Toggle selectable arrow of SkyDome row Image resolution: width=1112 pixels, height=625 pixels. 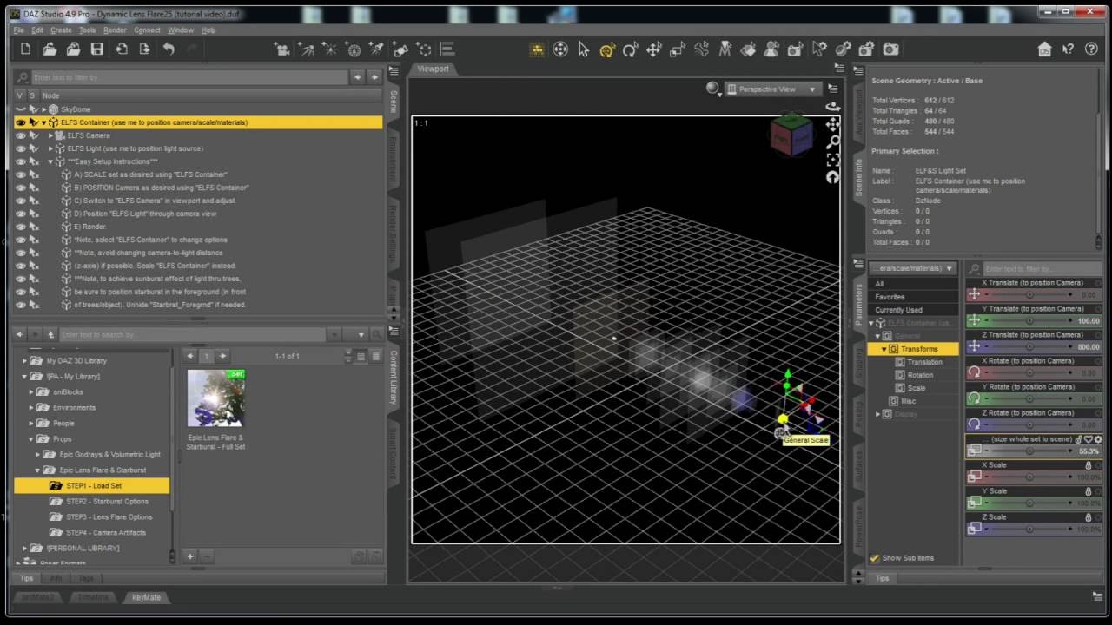coord(34,109)
